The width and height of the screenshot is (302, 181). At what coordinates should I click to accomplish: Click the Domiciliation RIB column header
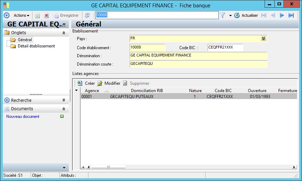147,91
